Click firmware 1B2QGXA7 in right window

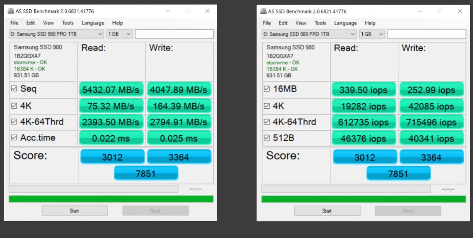280,56
